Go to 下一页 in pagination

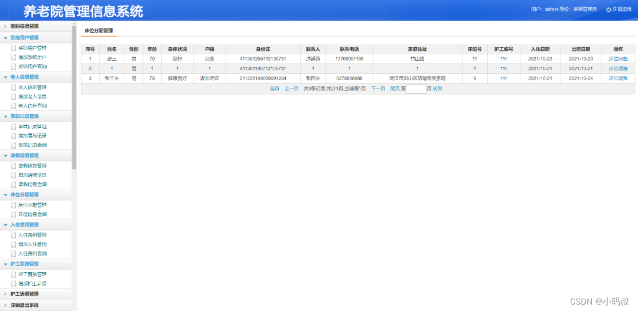(x=378, y=89)
